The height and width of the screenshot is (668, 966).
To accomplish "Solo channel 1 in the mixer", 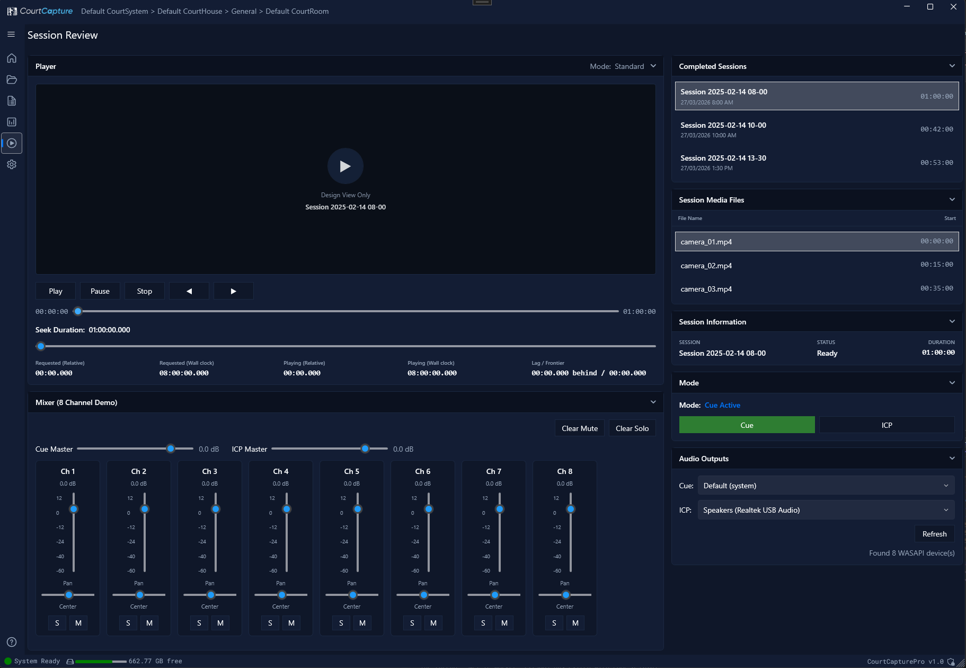I will click(x=57, y=623).
